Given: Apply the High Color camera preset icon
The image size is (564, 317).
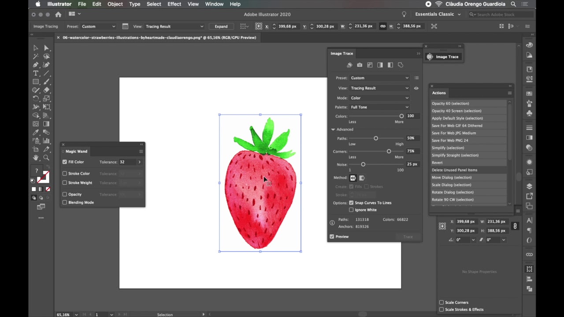Looking at the screenshot, I should (x=360, y=65).
